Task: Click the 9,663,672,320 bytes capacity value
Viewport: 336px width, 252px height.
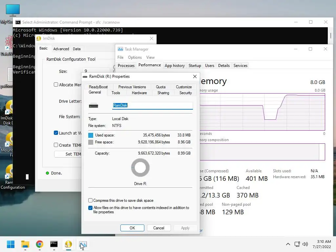Action: [x=154, y=153]
